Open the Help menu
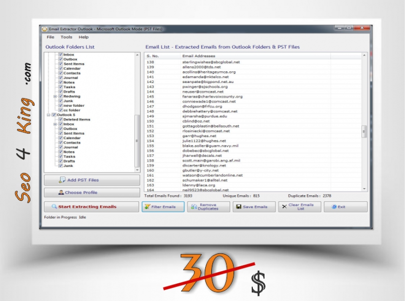 tap(83, 37)
